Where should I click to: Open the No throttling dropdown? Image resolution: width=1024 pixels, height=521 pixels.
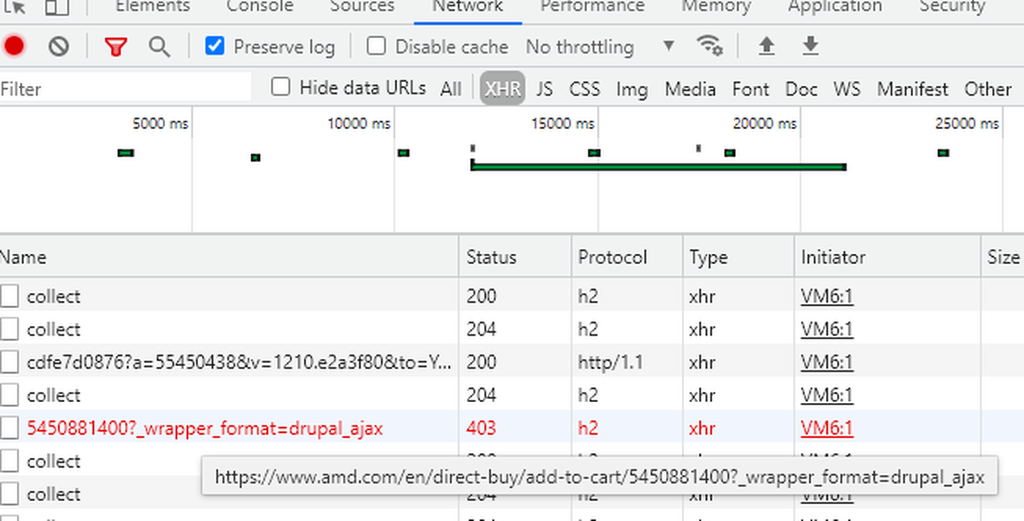tap(600, 47)
